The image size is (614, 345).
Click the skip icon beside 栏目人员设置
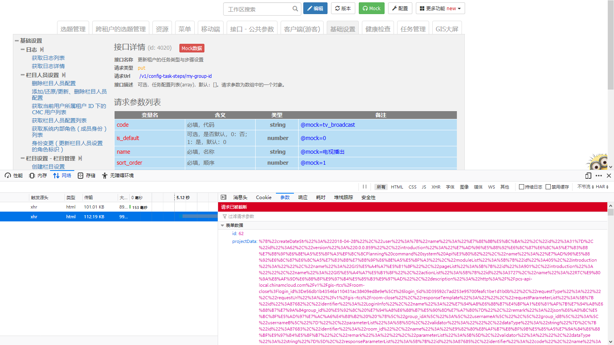click(x=64, y=75)
